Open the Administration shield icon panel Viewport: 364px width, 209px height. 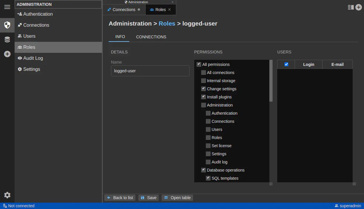tap(7, 25)
